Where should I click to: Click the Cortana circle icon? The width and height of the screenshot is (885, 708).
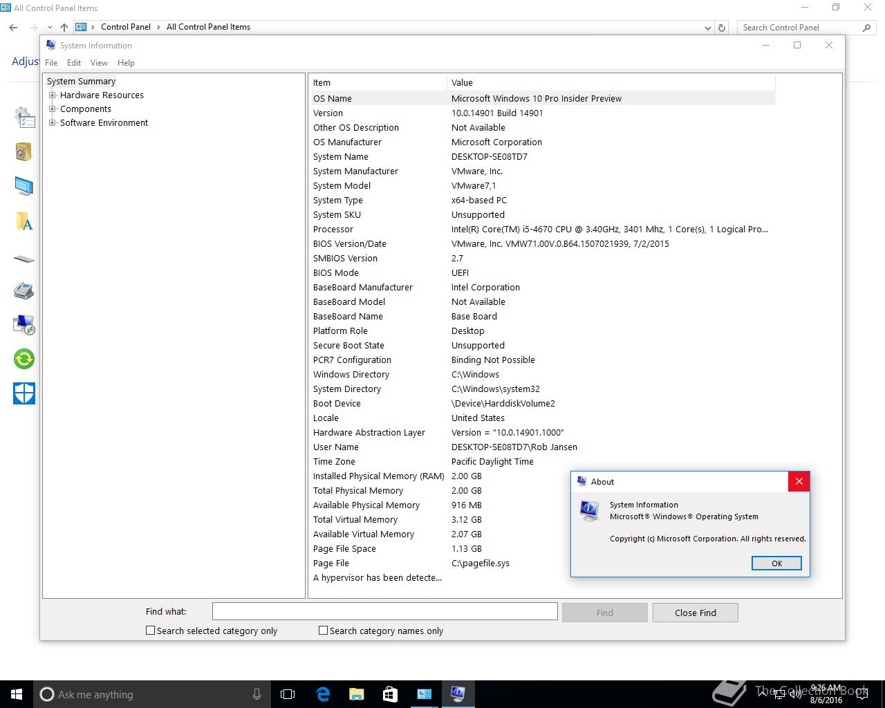pos(47,694)
